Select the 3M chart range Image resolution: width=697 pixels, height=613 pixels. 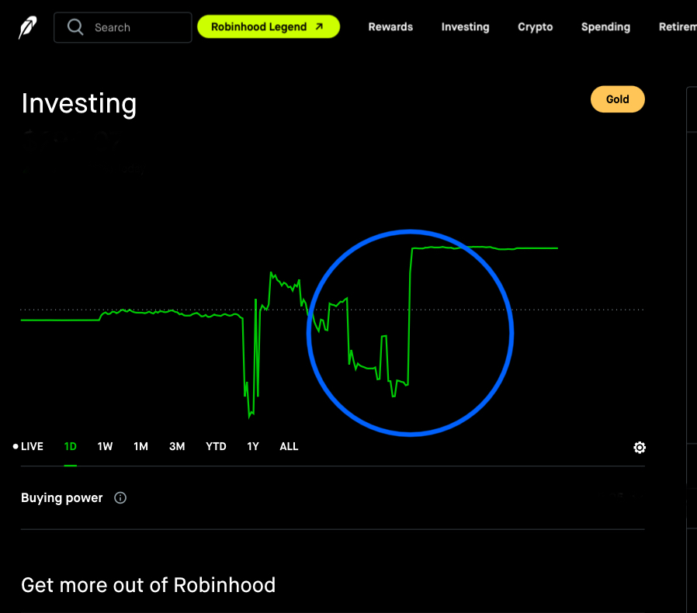coord(177,446)
